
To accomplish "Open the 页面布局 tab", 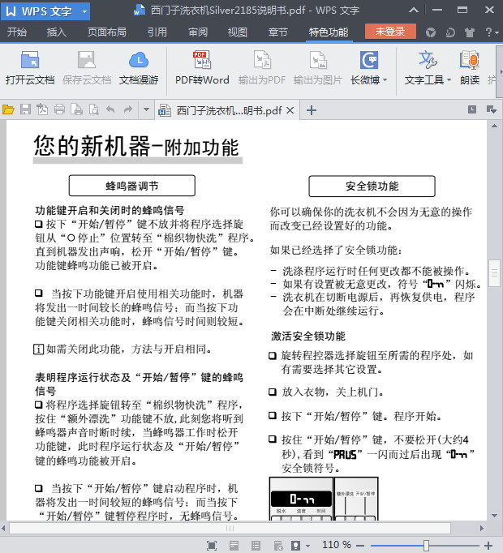I will (107, 32).
